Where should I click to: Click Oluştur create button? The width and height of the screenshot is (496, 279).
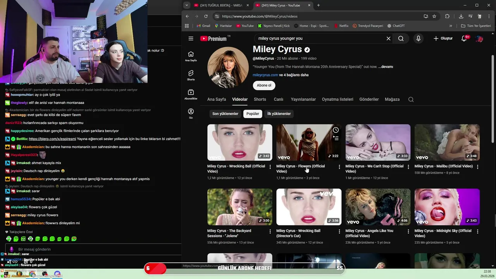point(443,38)
